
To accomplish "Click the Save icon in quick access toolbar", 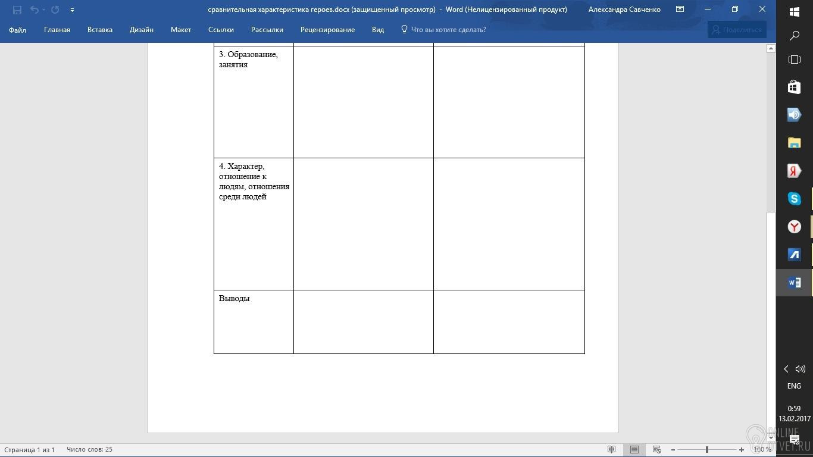I will click(17, 10).
